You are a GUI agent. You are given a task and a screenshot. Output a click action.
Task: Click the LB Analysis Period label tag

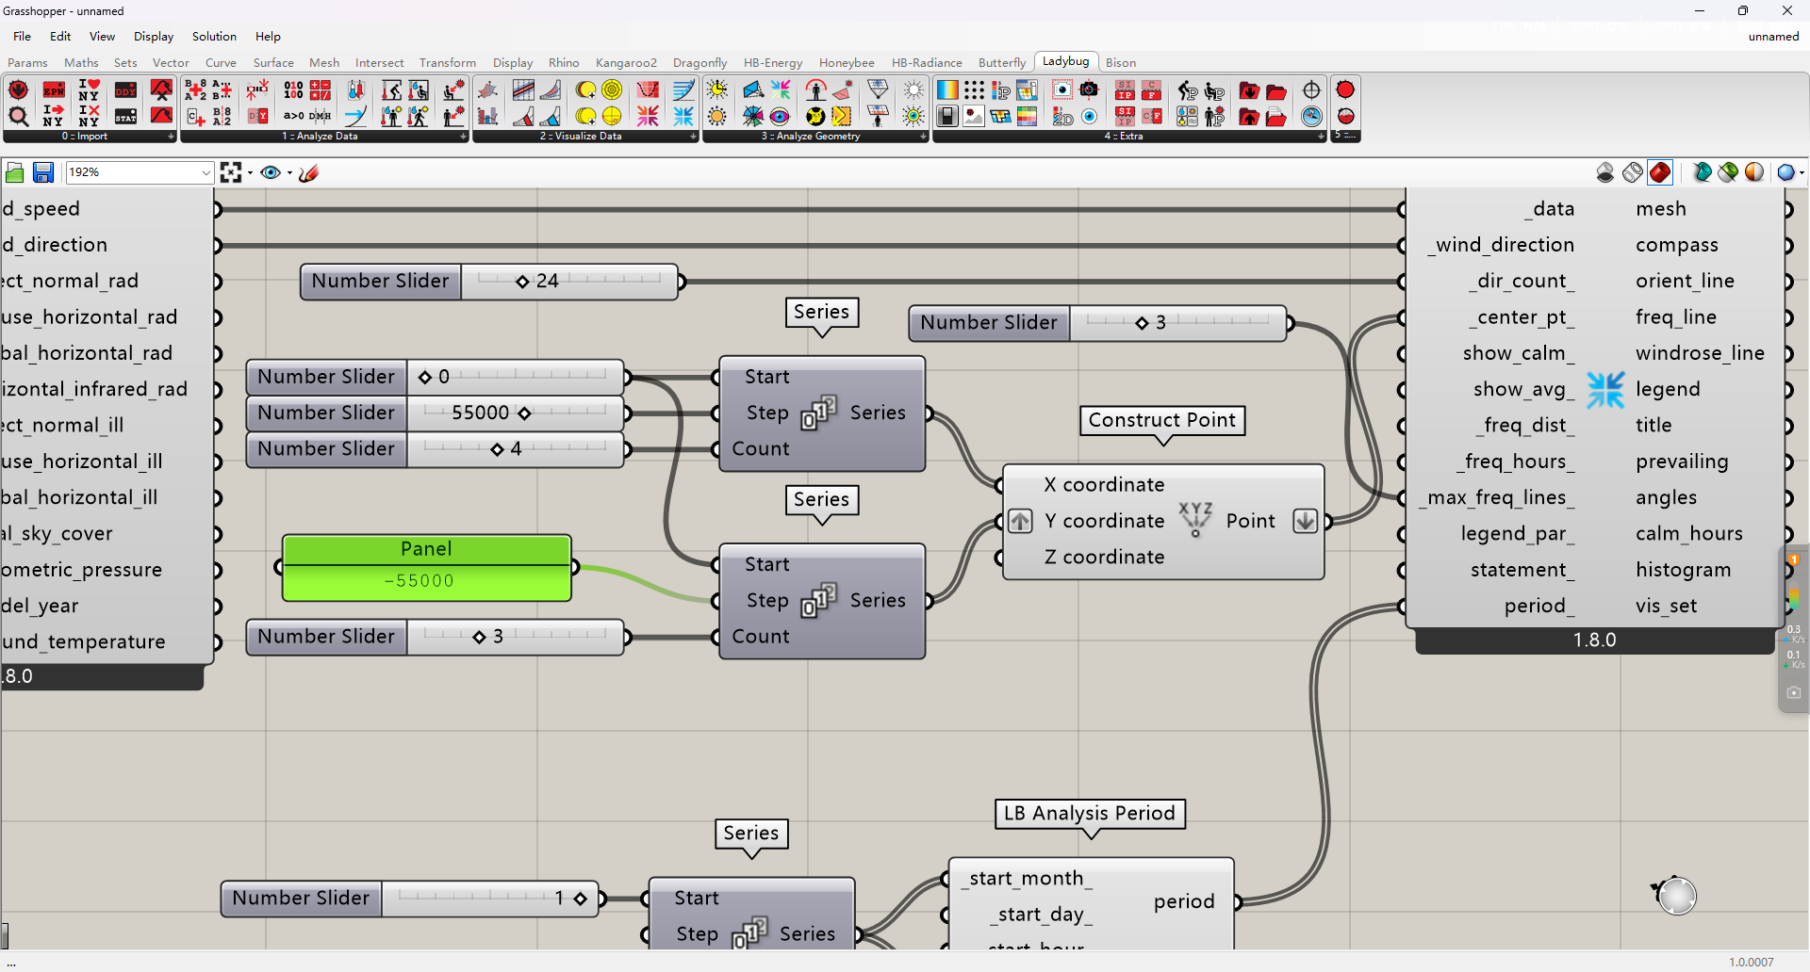[x=1090, y=814]
